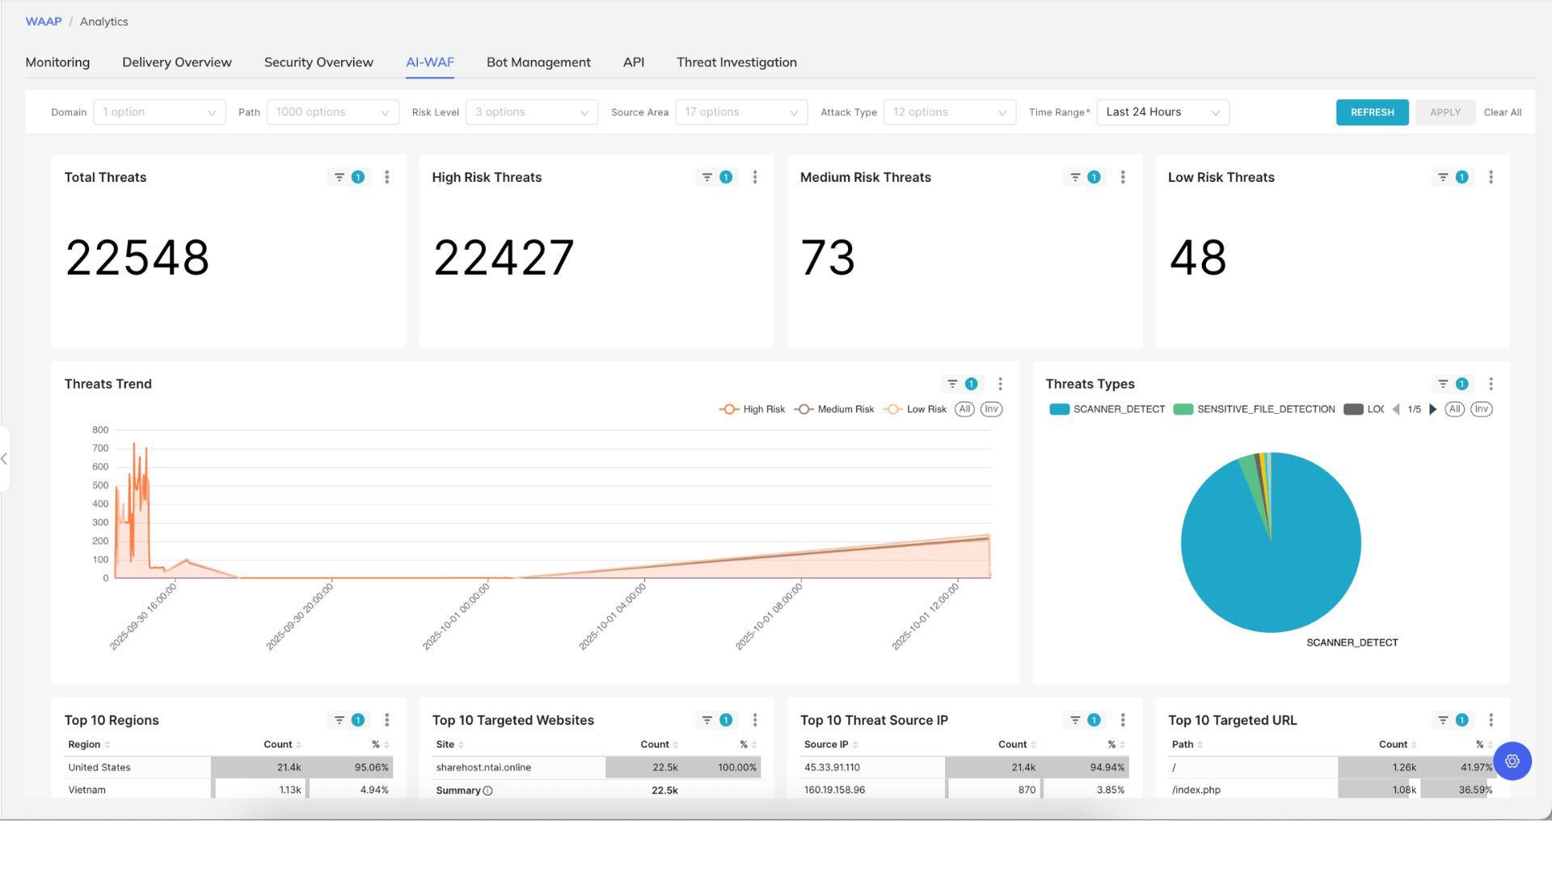Image resolution: width=1552 pixels, height=873 pixels.
Task: Open the Threat Investigation tab
Action: (736, 62)
